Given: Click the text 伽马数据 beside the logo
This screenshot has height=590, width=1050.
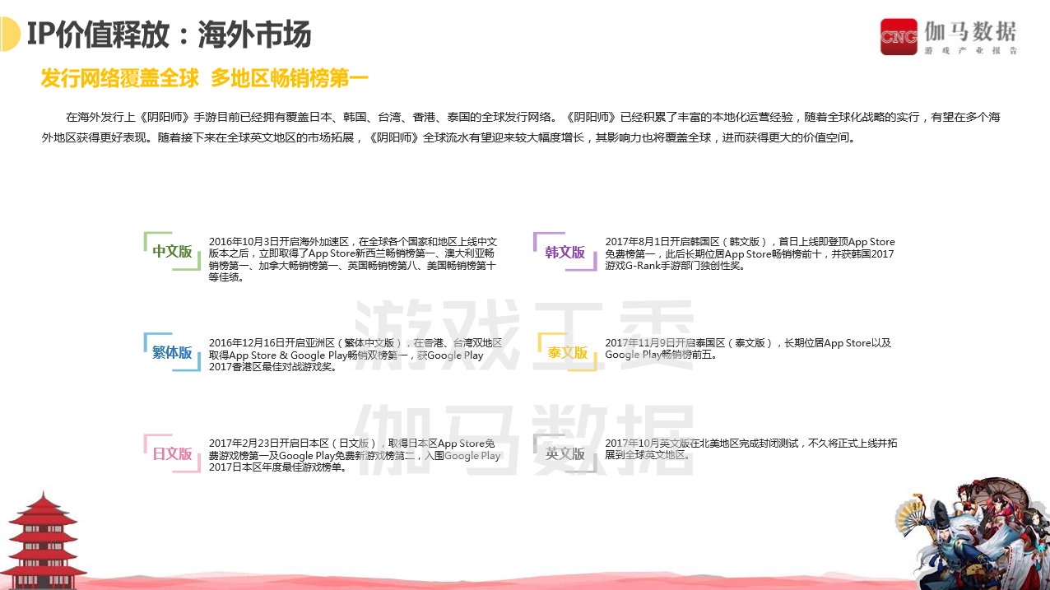Looking at the screenshot, I should coord(970,31).
